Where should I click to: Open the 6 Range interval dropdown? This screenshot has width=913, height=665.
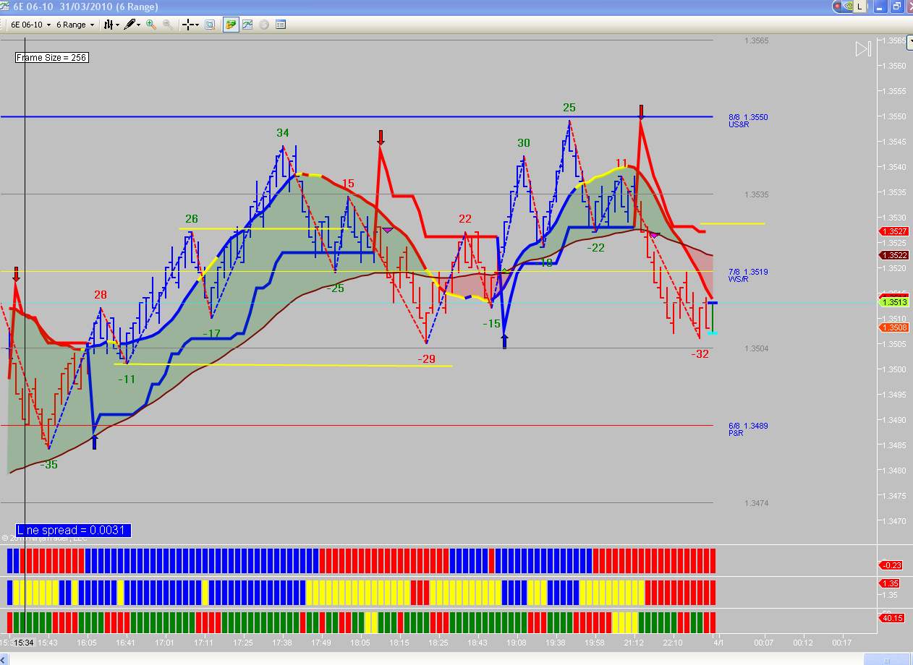click(75, 25)
